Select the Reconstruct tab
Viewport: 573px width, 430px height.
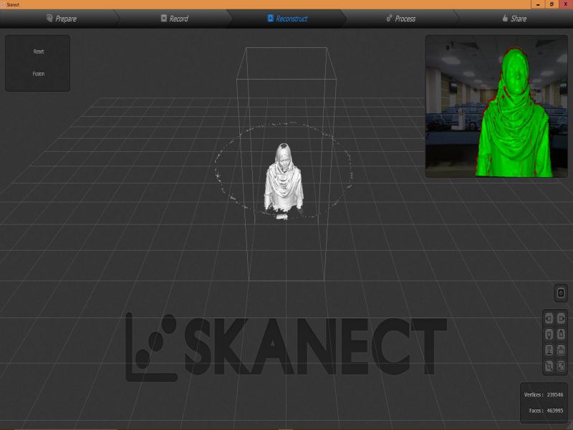pos(288,19)
